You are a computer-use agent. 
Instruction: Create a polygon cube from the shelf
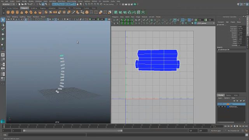click(13, 12)
